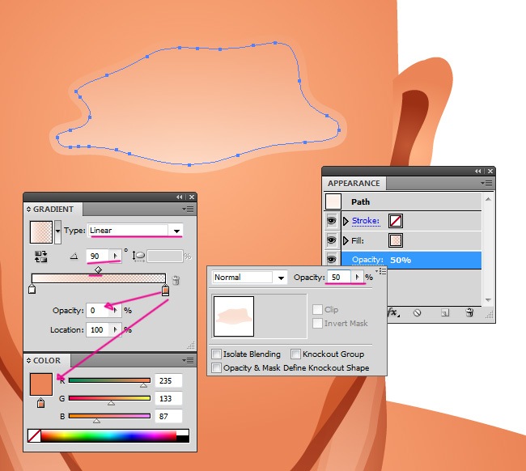Open the gradient swatch dropdown arrow
The width and height of the screenshot is (526, 471).
point(57,231)
